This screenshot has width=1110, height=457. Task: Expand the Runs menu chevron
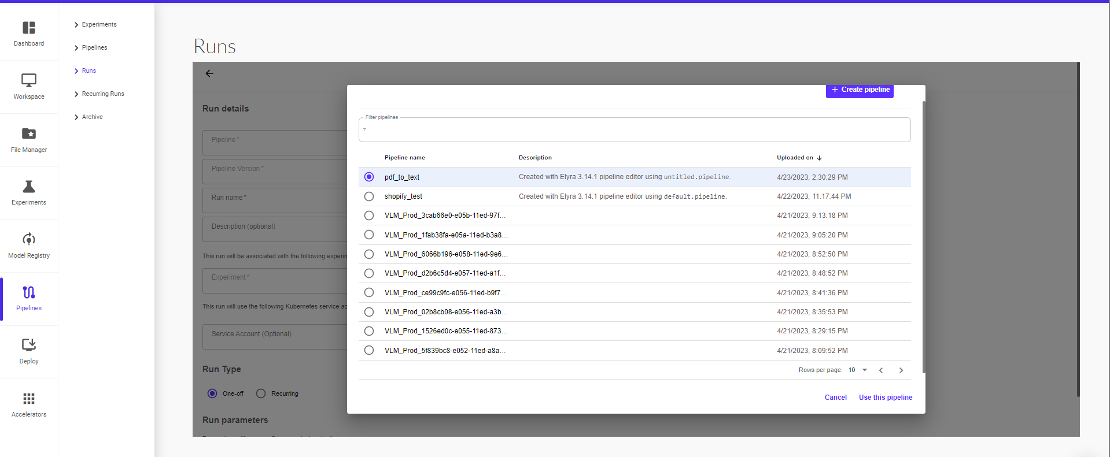(76, 71)
